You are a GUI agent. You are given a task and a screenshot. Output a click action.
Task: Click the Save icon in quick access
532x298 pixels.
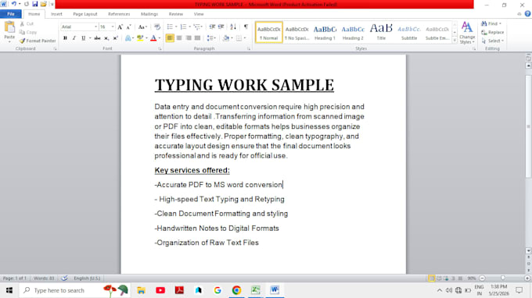click(35, 4)
